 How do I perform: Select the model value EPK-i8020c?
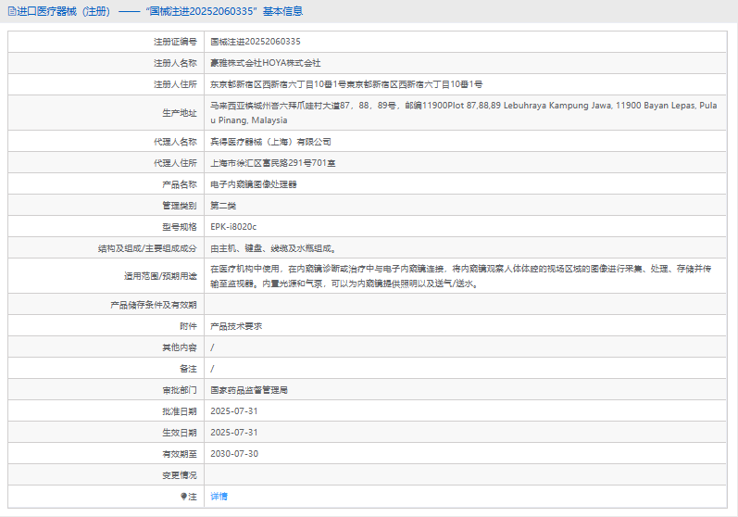233,227
